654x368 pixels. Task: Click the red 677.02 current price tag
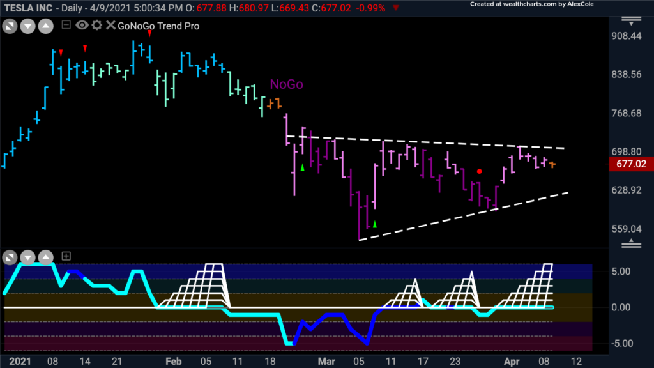(x=631, y=164)
